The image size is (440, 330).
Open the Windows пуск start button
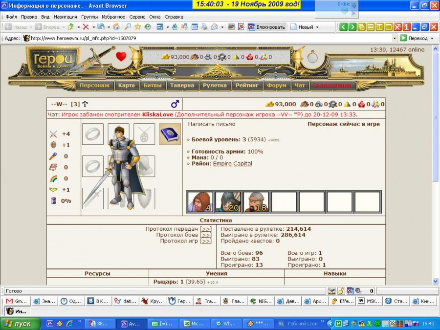point(20,324)
